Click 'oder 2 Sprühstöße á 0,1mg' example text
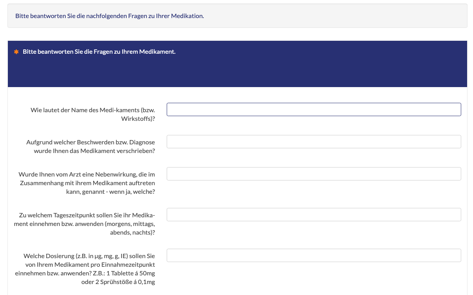The image size is (473, 295). point(118,282)
